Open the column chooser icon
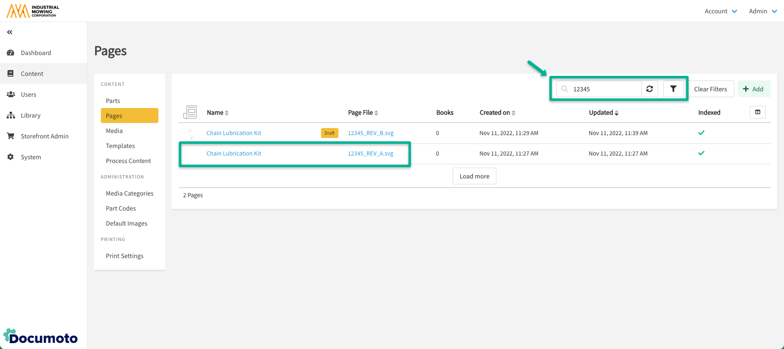Image resolution: width=784 pixels, height=349 pixels. (757, 112)
